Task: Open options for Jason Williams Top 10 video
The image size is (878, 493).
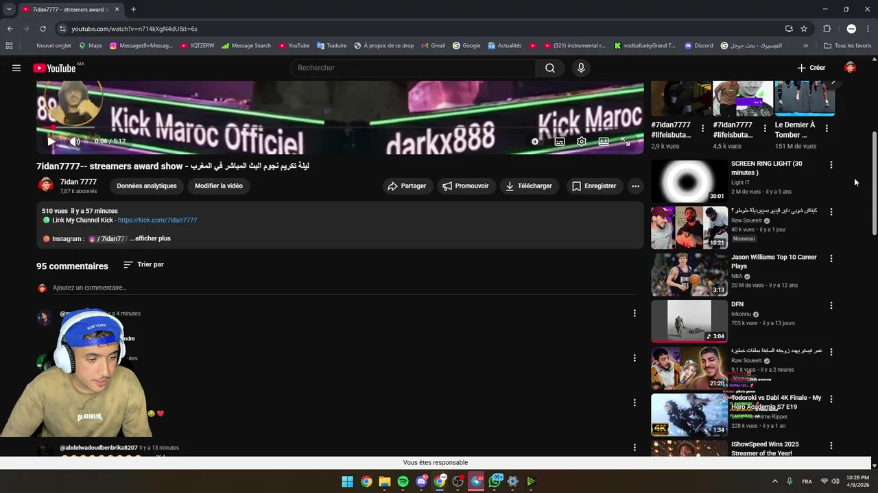Action: [x=831, y=258]
